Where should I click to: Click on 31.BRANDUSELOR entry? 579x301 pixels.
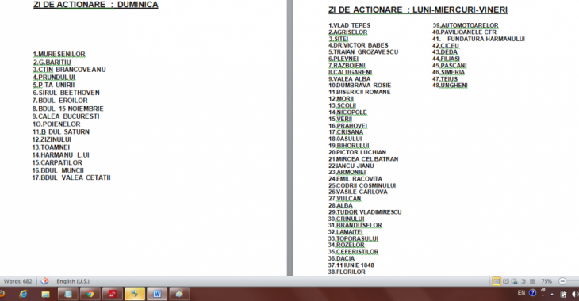(355, 226)
